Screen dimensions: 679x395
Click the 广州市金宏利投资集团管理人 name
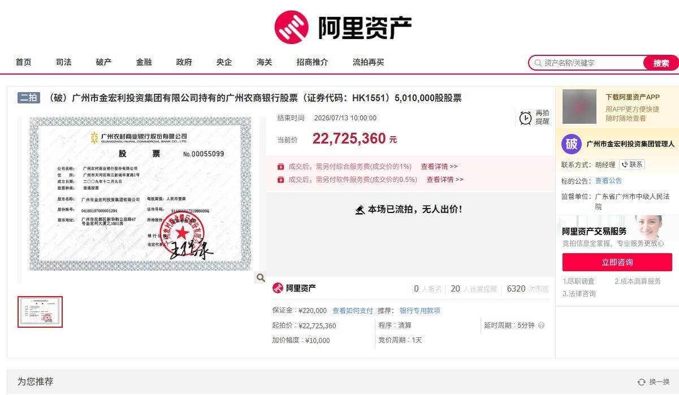pos(630,144)
